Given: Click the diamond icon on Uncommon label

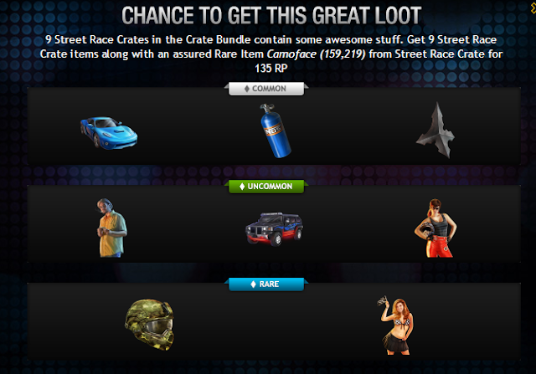Looking at the screenshot, I should [242, 187].
